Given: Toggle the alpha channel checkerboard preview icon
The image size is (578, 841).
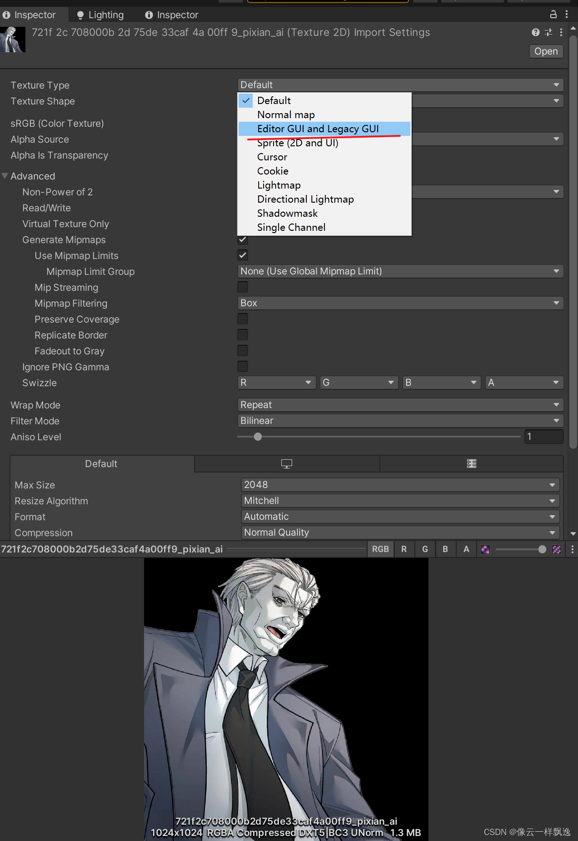Looking at the screenshot, I should coord(485,549).
